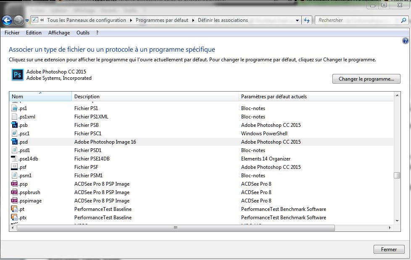The image size is (411, 260).
Task: Expand arrow after Programmes par défaut breadcrumb
Action: 193,21
